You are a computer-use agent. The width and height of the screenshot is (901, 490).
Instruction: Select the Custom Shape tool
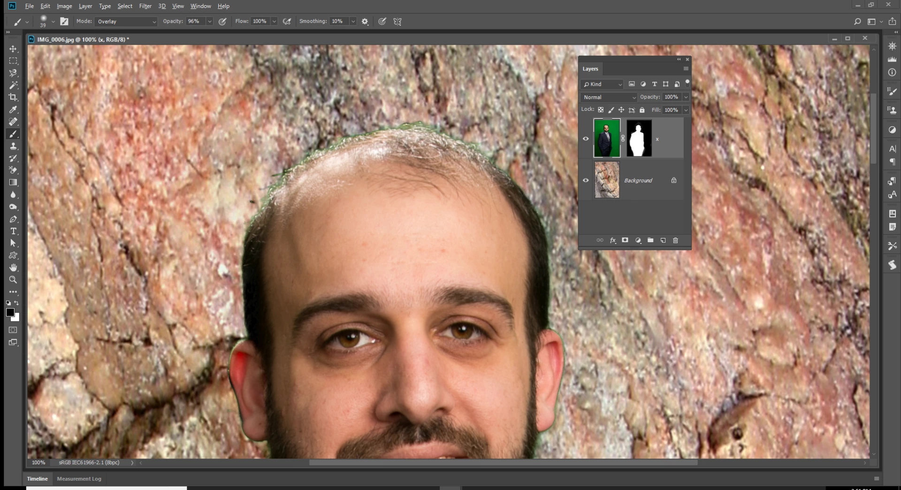pyautogui.click(x=13, y=255)
